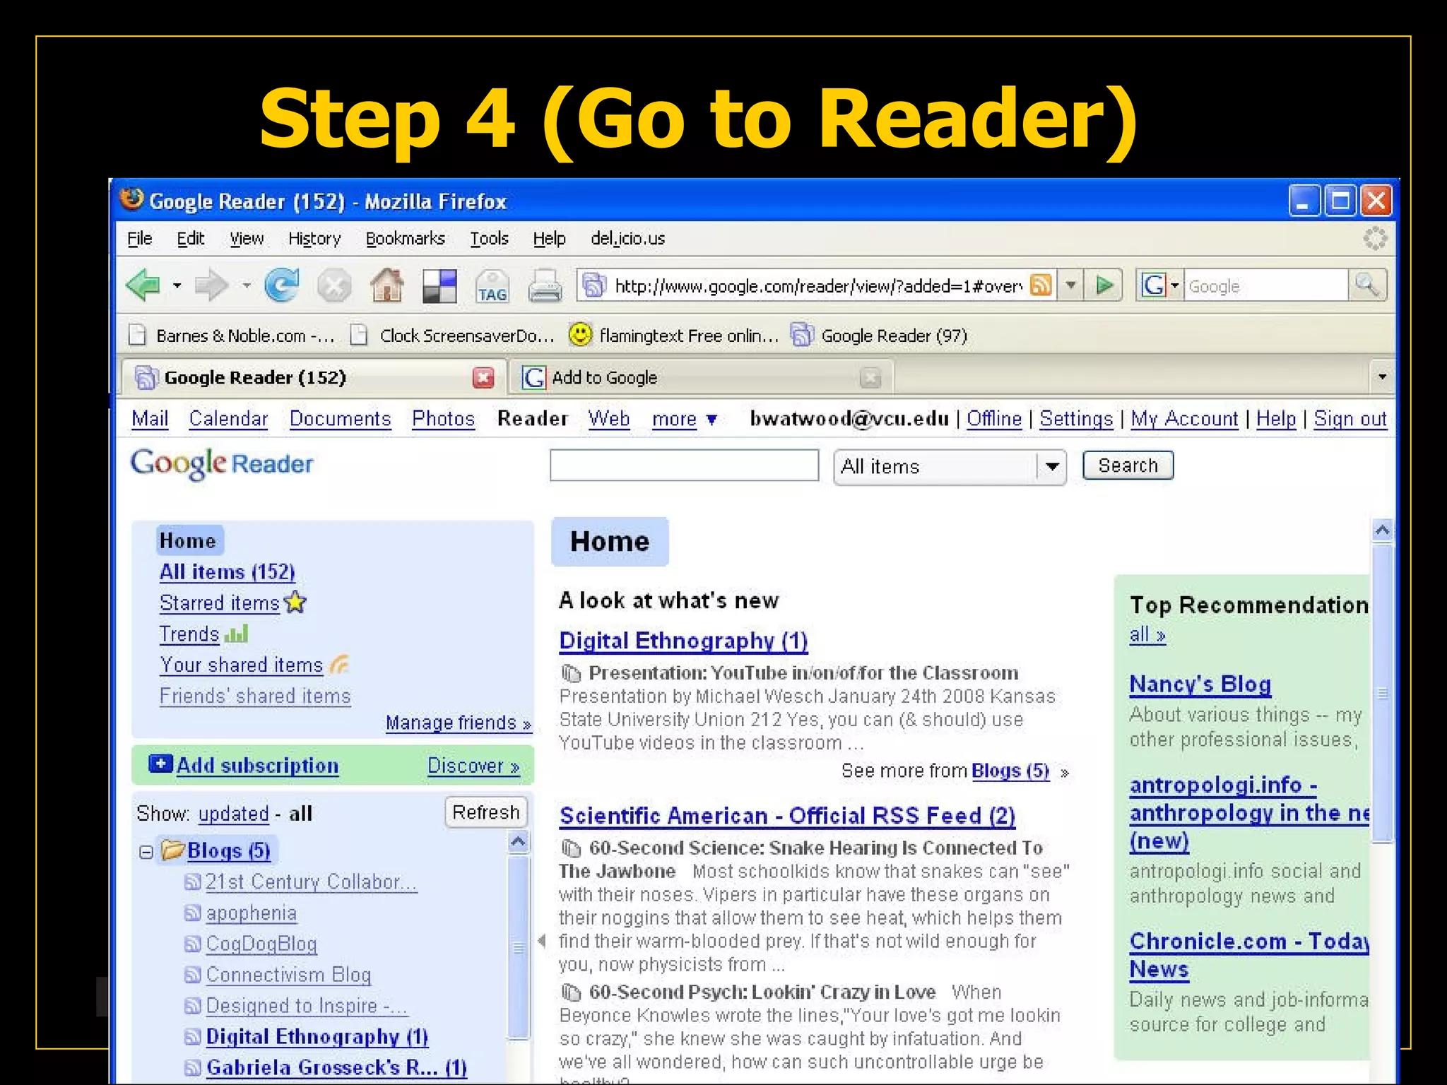Viewport: 1447px width, 1085px height.
Task: Click the search engine G icon in search box
Action: (1152, 285)
